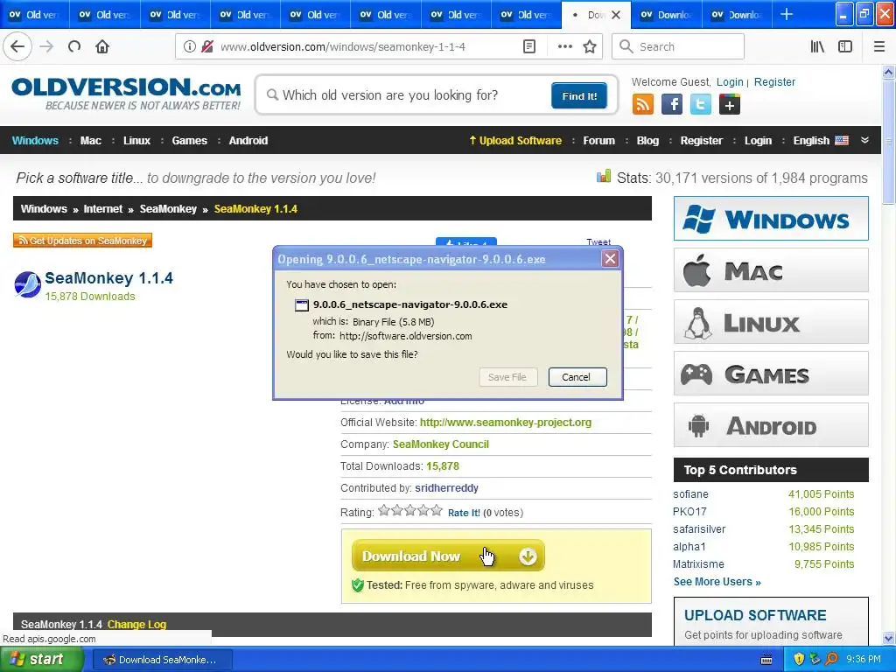Select the Mac navigation menu item
The image size is (896, 672).
pyautogui.click(x=91, y=141)
